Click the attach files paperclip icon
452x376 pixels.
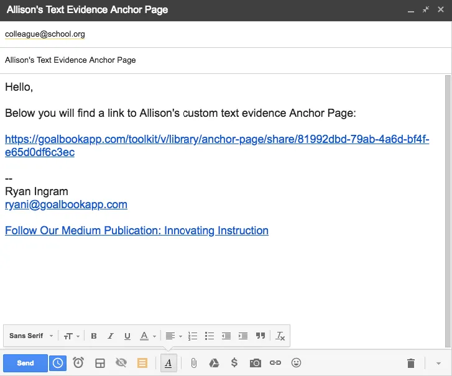[193, 363]
